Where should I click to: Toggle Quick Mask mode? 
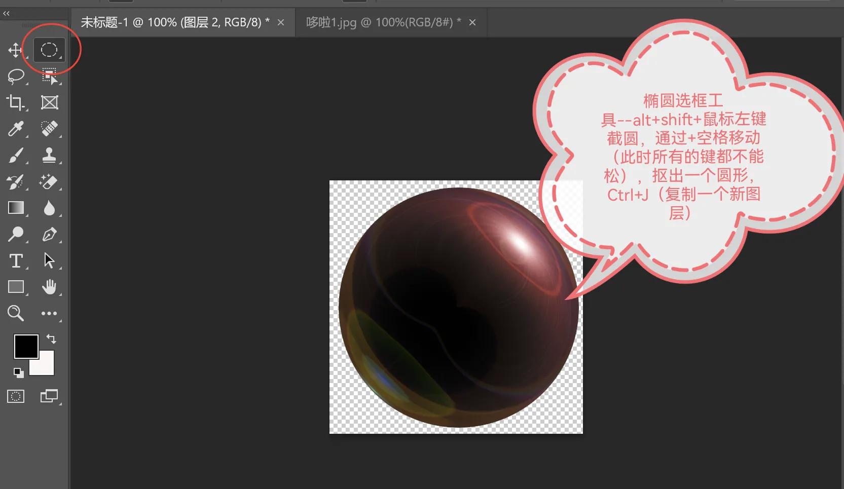[x=15, y=396]
